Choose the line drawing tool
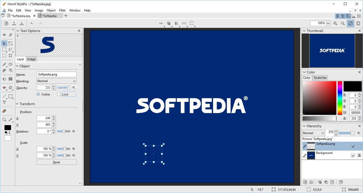363x193 pixels. tap(4, 96)
